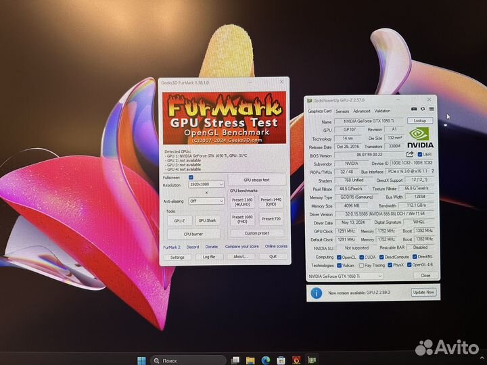Click the Lookup button in GPU-Z

pos(419,120)
